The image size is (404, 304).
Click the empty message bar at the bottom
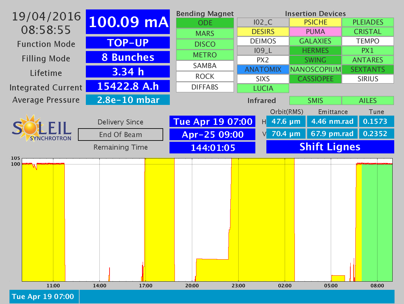237,297
